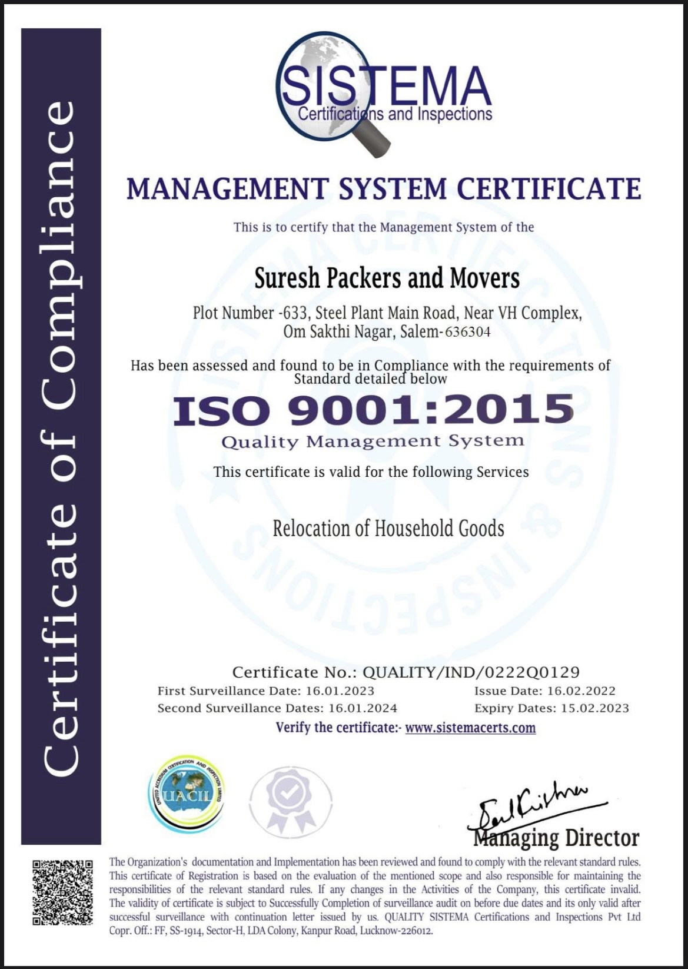Click the Expiry Dates 15.02.2023
The image size is (688, 969).
click(x=551, y=708)
